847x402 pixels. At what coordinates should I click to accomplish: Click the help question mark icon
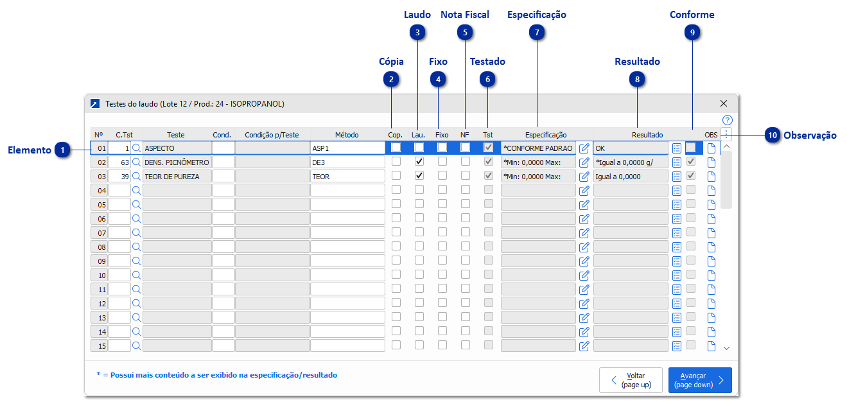[727, 120]
